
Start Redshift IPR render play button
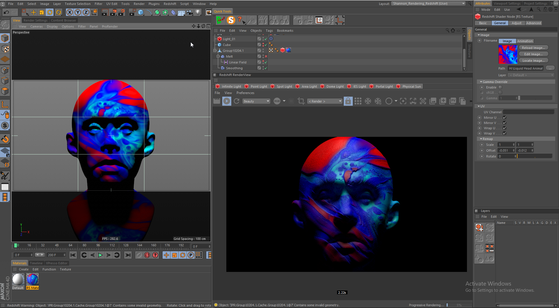pyautogui.click(x=227, y=101)
